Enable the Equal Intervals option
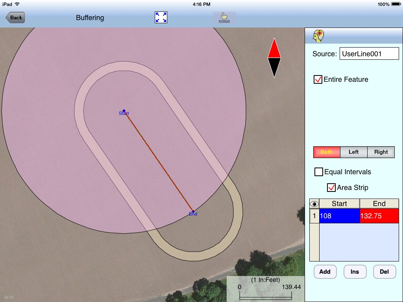The width and height of the screenshot is (403, 302). (x=319, y=172)
